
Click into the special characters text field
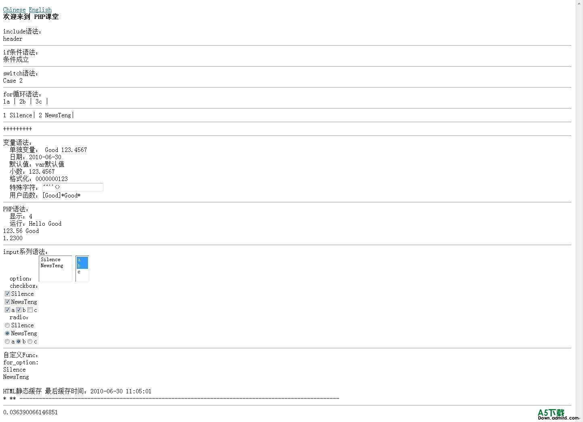(73, 187)
